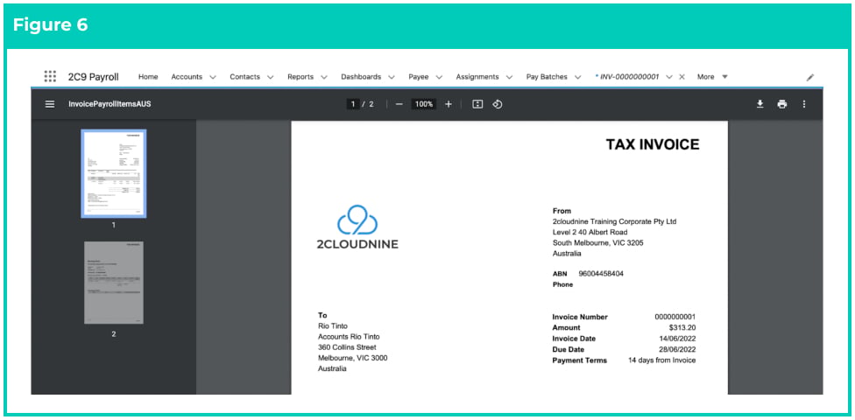
Task: Click 'Melbourne, VIC 3000' text
Action: (353, 358)
